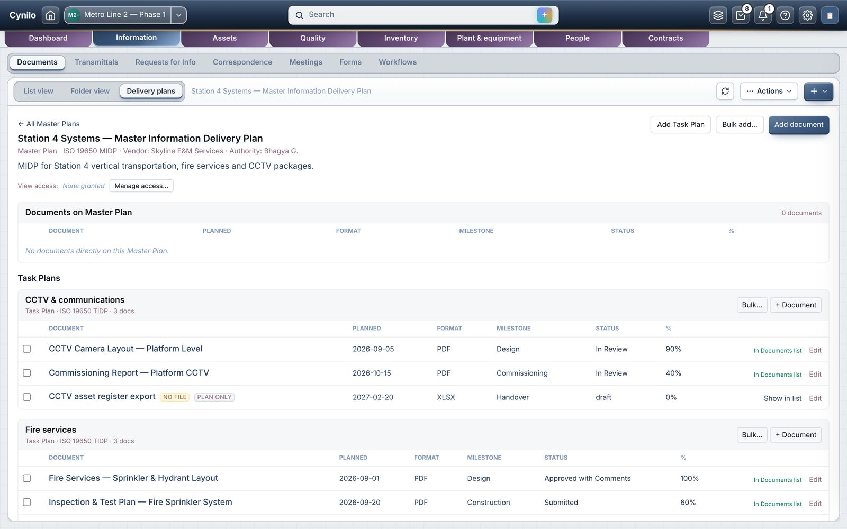Screen dimensions: 847x529
Task: Tick Inspection & Test Plan row checkbox
Action: click(x=27, y=503)
